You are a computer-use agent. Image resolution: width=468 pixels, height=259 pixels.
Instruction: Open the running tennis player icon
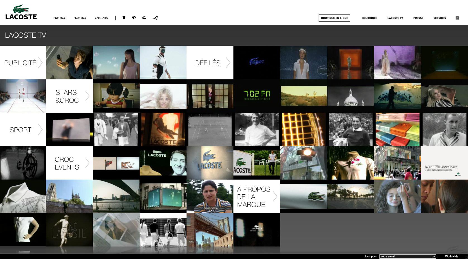click(x=156, y=18)
